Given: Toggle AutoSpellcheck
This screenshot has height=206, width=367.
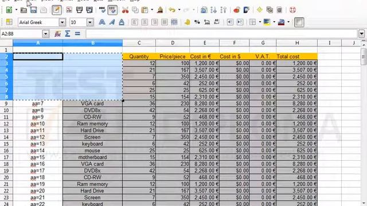Looking at the screenshot, I should 112,10.
